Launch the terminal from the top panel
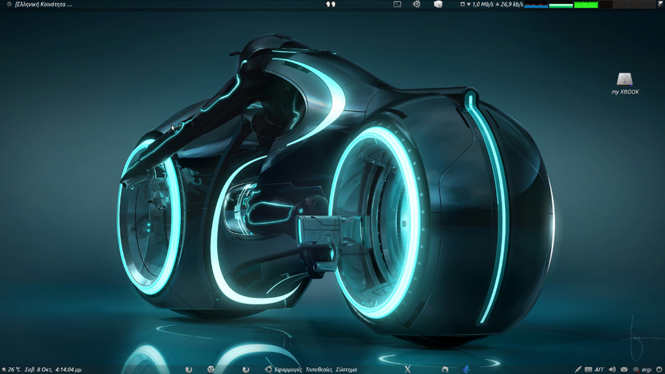This screenshot has height=374, width=665. click(x=397, y=4)
